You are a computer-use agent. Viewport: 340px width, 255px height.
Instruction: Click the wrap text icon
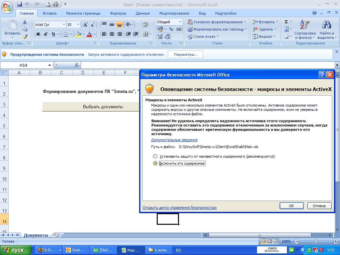tap(145, 25)
